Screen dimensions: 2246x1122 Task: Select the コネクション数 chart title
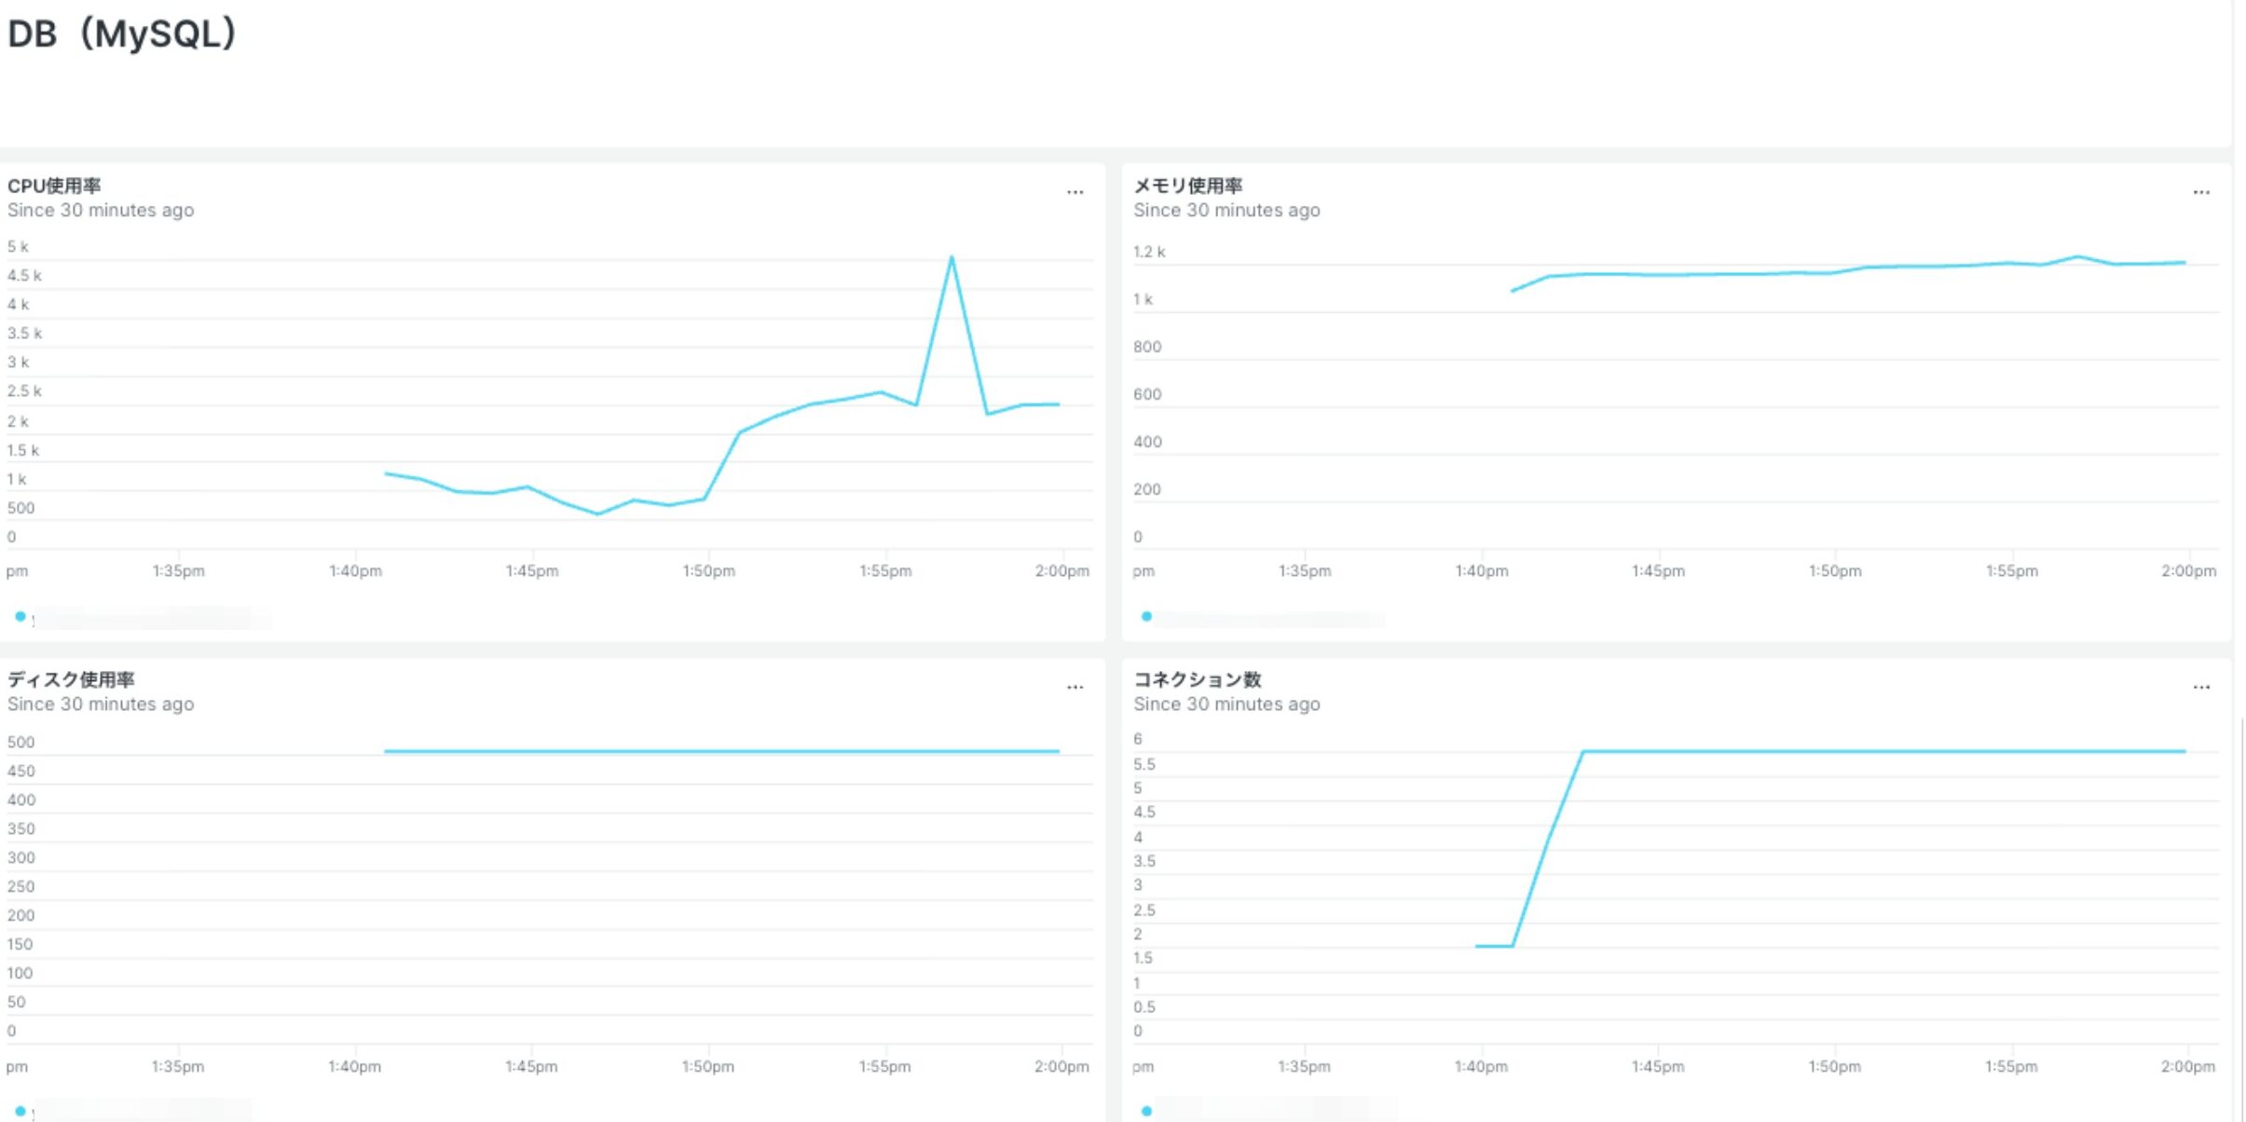(x=1198, y=679)
